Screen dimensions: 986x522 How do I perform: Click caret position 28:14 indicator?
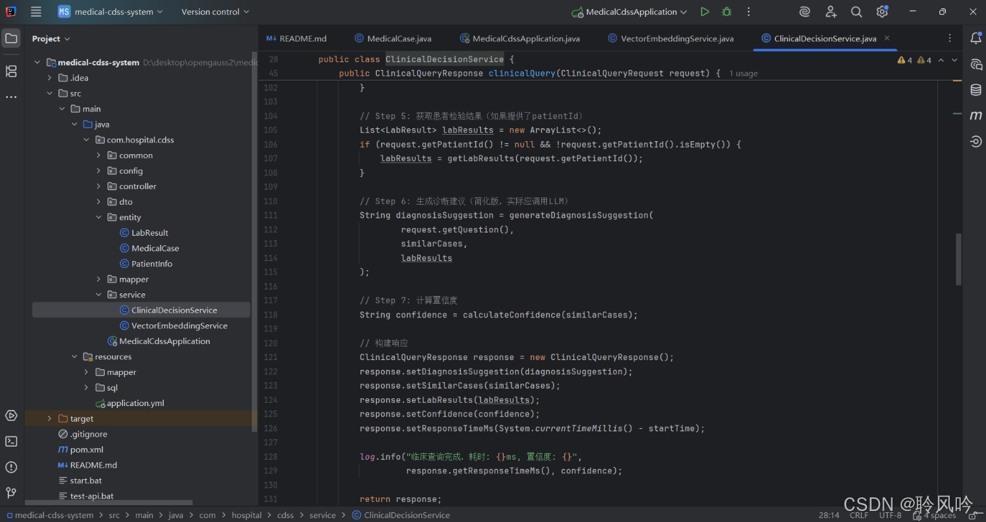click(829, 516)
